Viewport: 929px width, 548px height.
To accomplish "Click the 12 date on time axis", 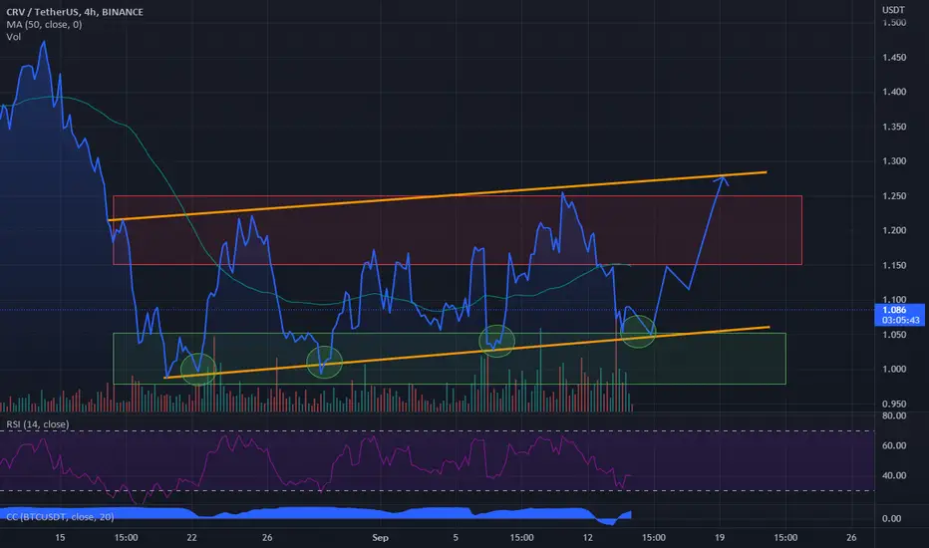I will (588, 537).
